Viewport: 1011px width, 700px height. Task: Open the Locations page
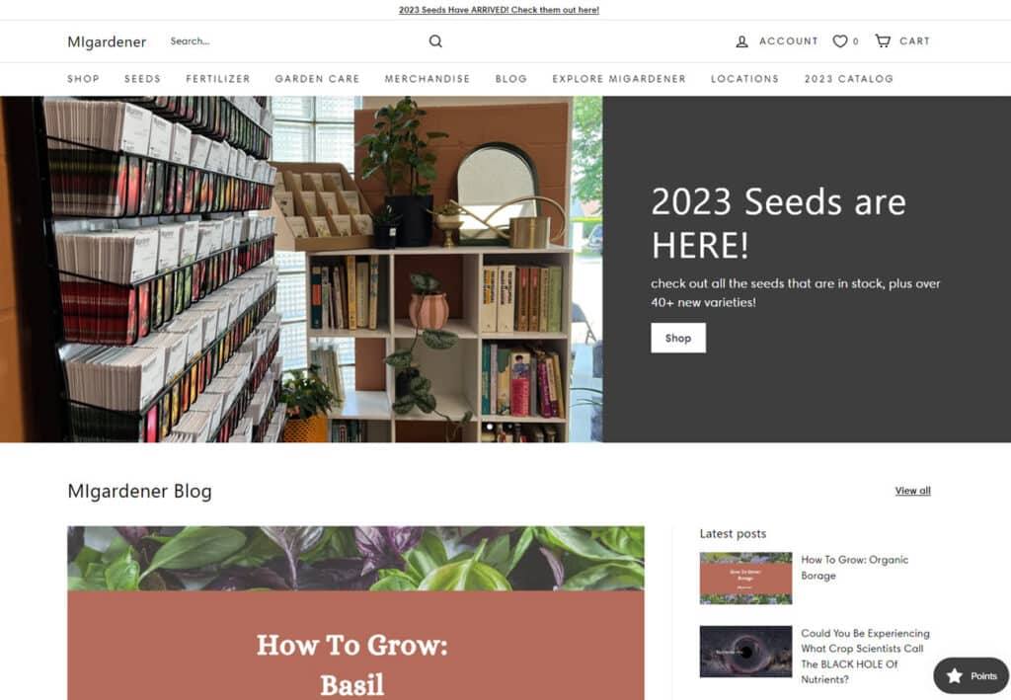[x=744, y=79]
